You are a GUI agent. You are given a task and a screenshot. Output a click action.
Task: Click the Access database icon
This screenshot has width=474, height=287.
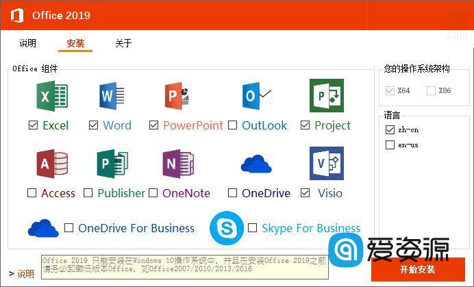point(52,164)
